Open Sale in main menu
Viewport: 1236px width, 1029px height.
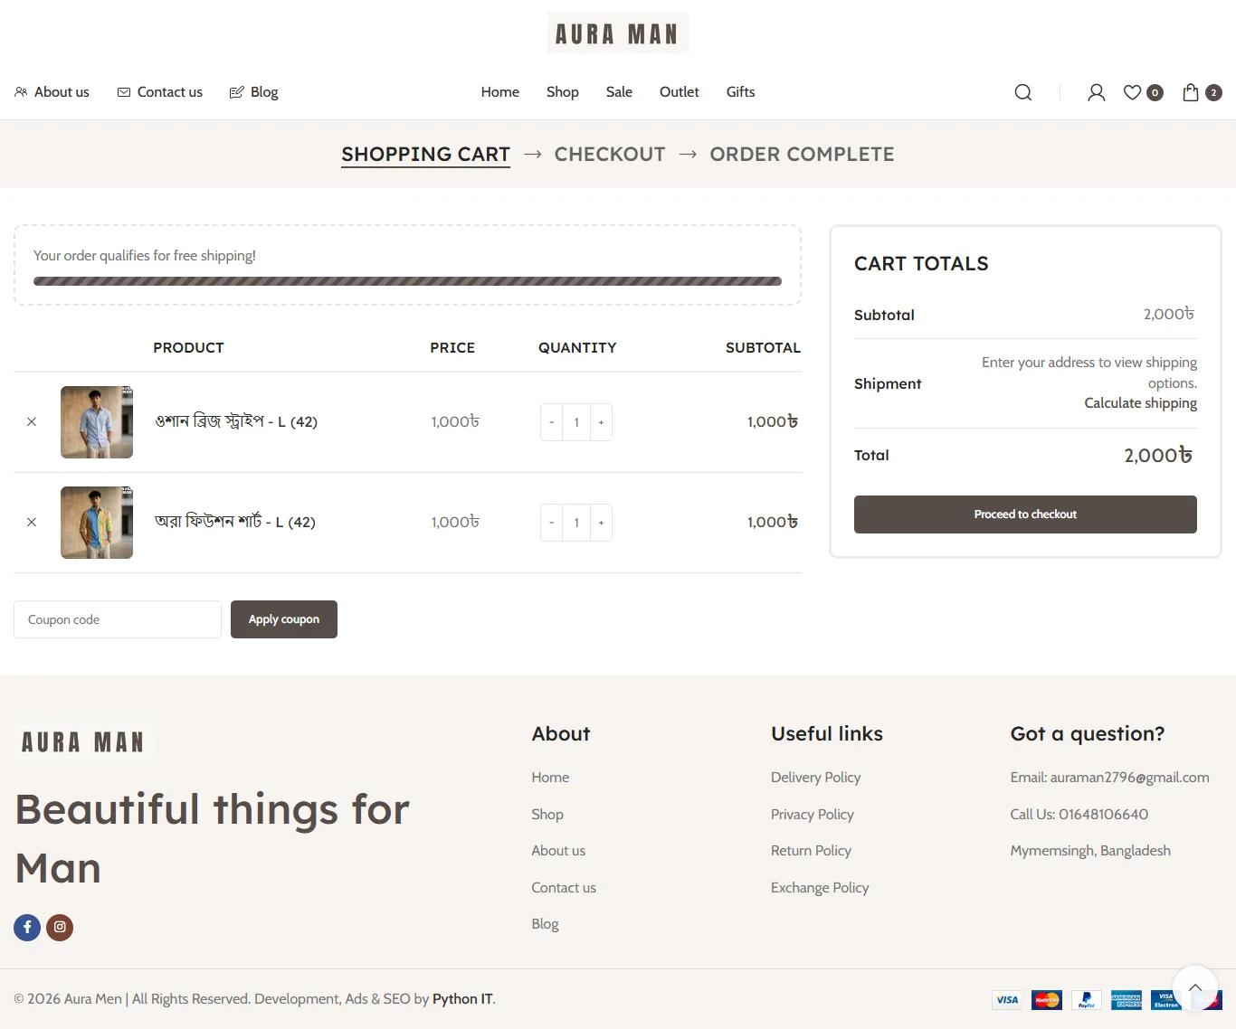[619, 92]
